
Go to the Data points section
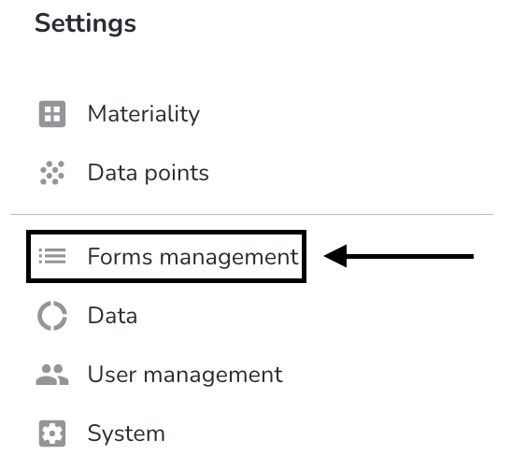[x=149, y=173]
